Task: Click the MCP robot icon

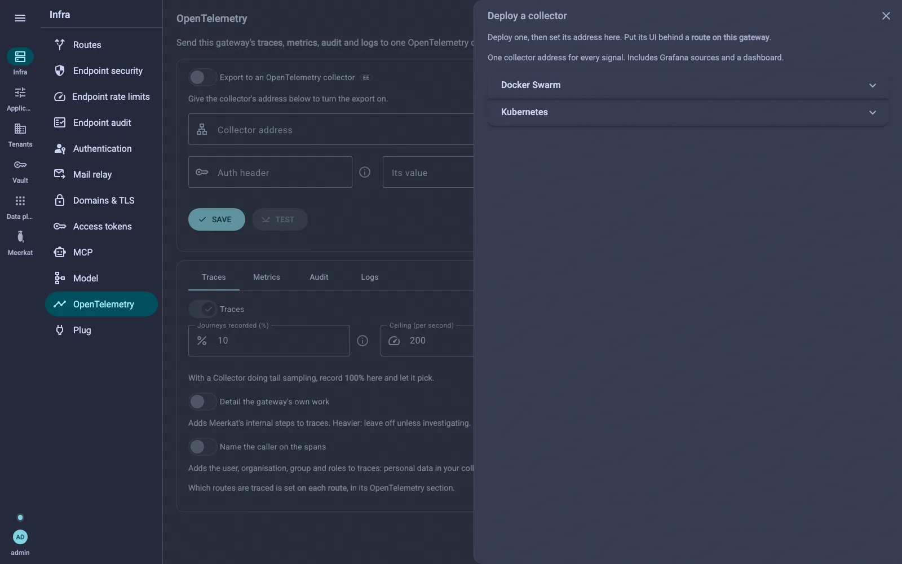Action: click(60, 252)
